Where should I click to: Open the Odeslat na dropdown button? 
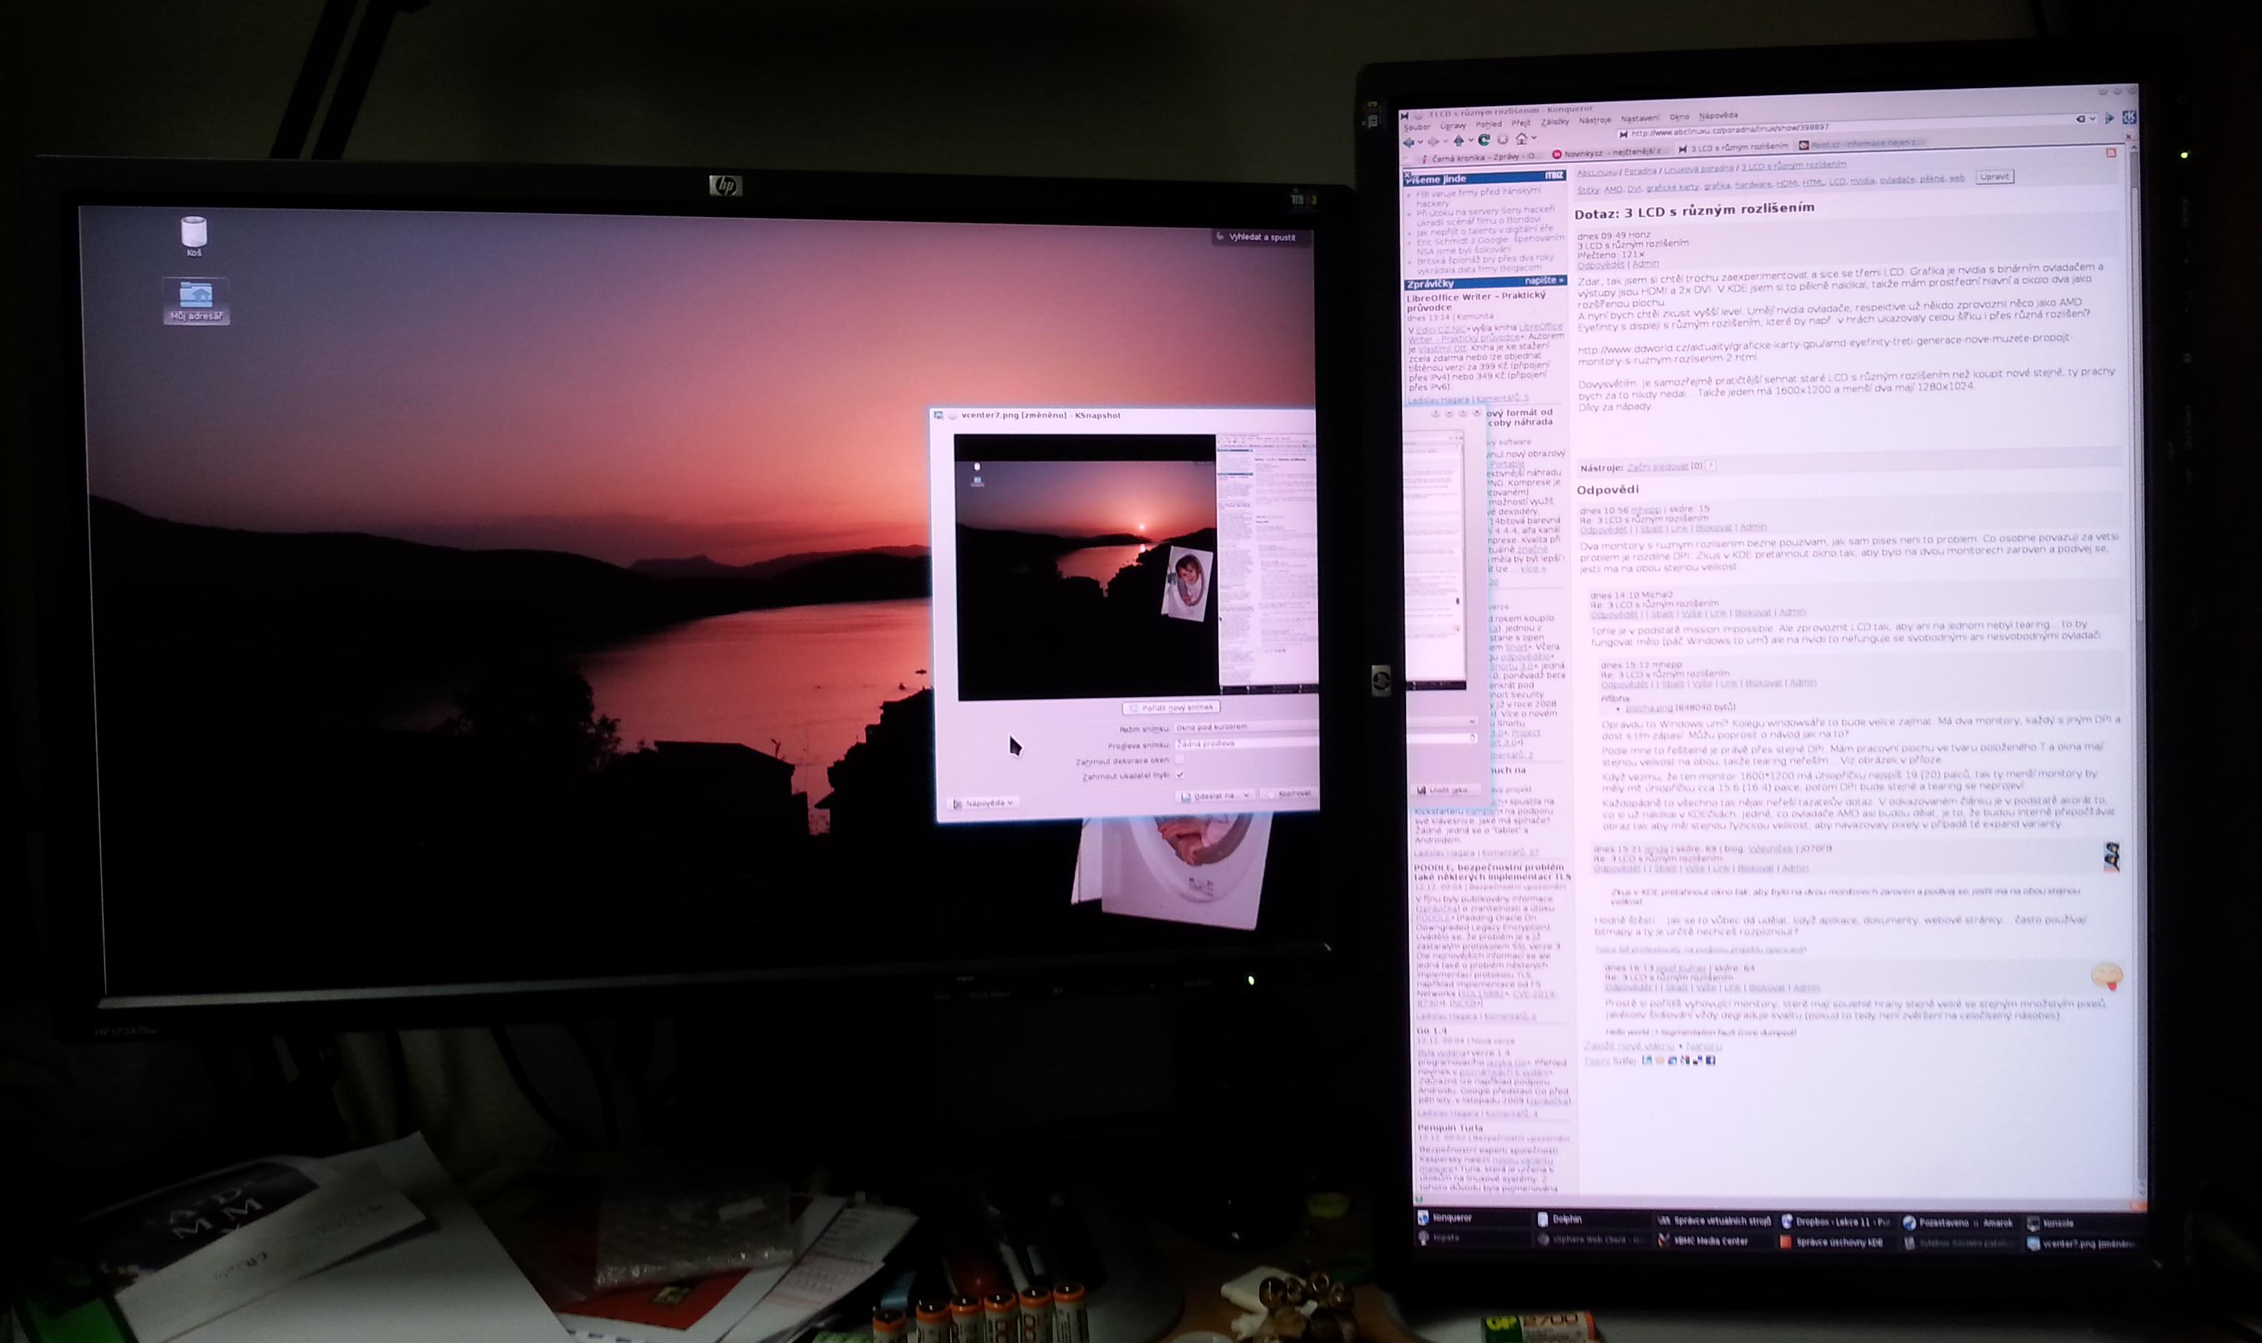pos(1215,796)
